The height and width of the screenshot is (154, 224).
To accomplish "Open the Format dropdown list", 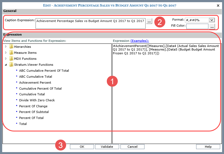I will point(211,20).
